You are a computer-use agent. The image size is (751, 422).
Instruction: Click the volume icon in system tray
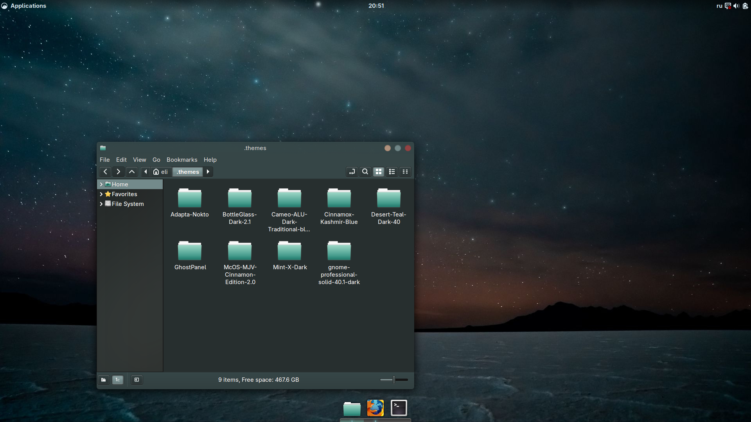736,6
